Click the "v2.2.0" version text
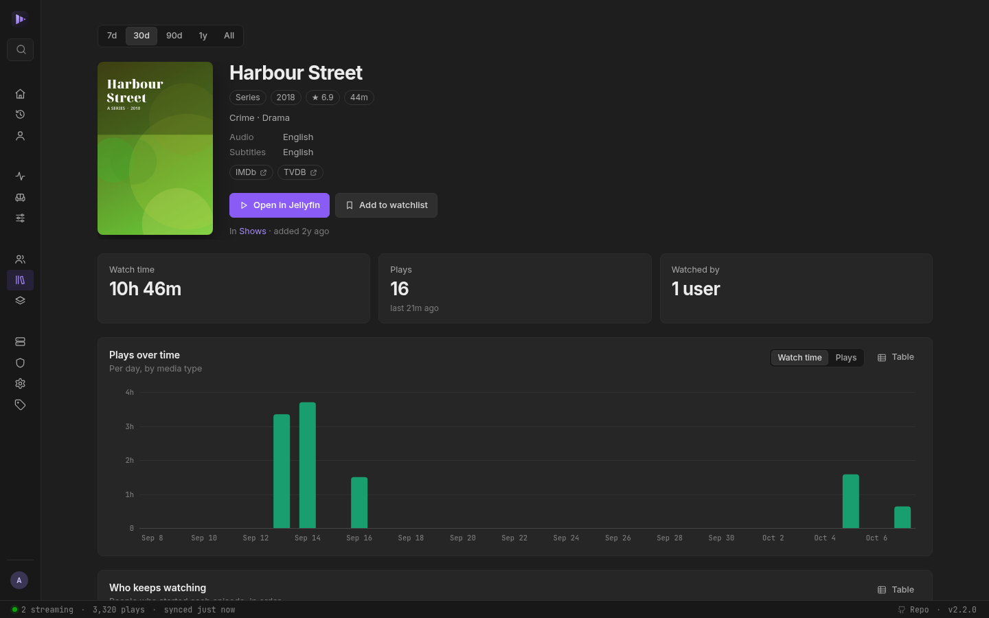Image resolution: width=989 pixels, height=618 pixels. [962, 610]
